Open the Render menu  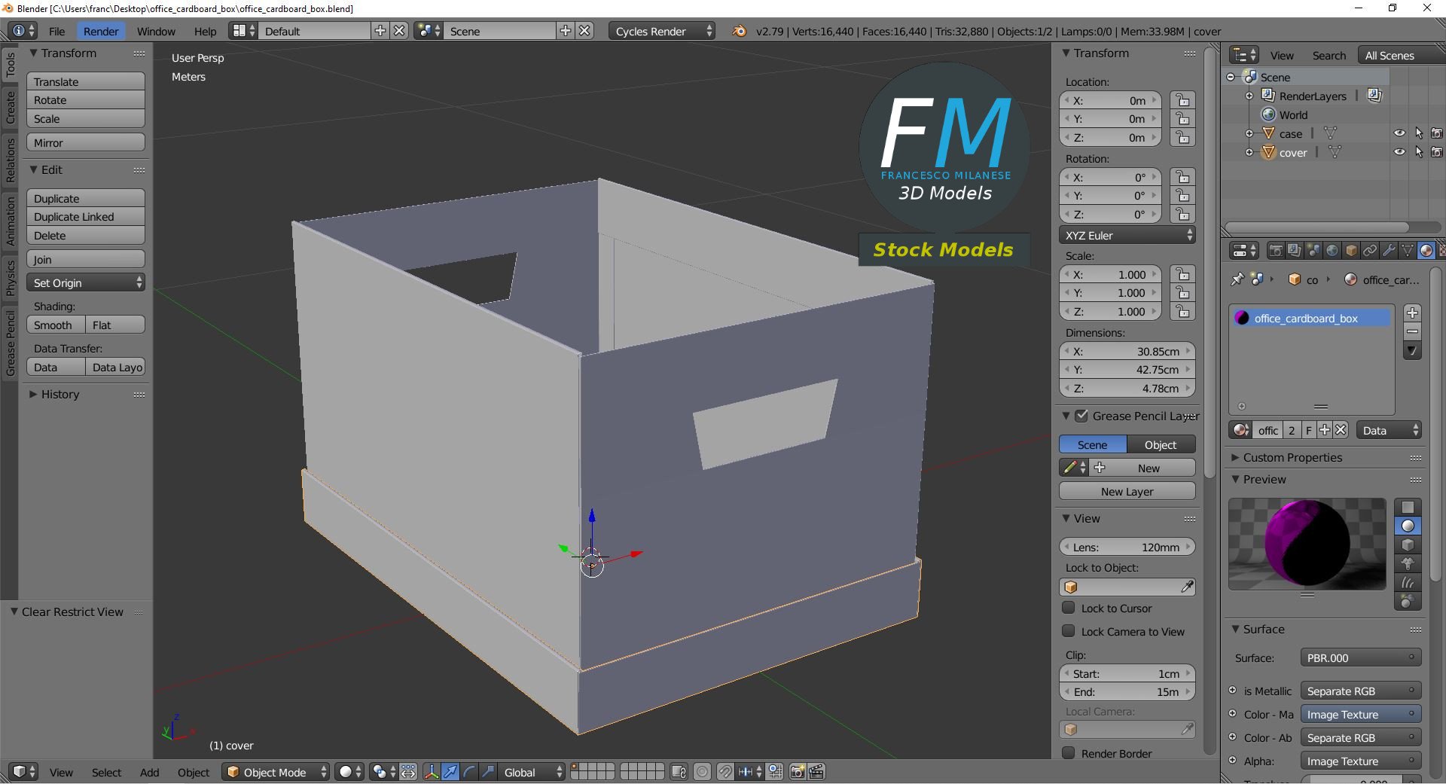point(101,32)
